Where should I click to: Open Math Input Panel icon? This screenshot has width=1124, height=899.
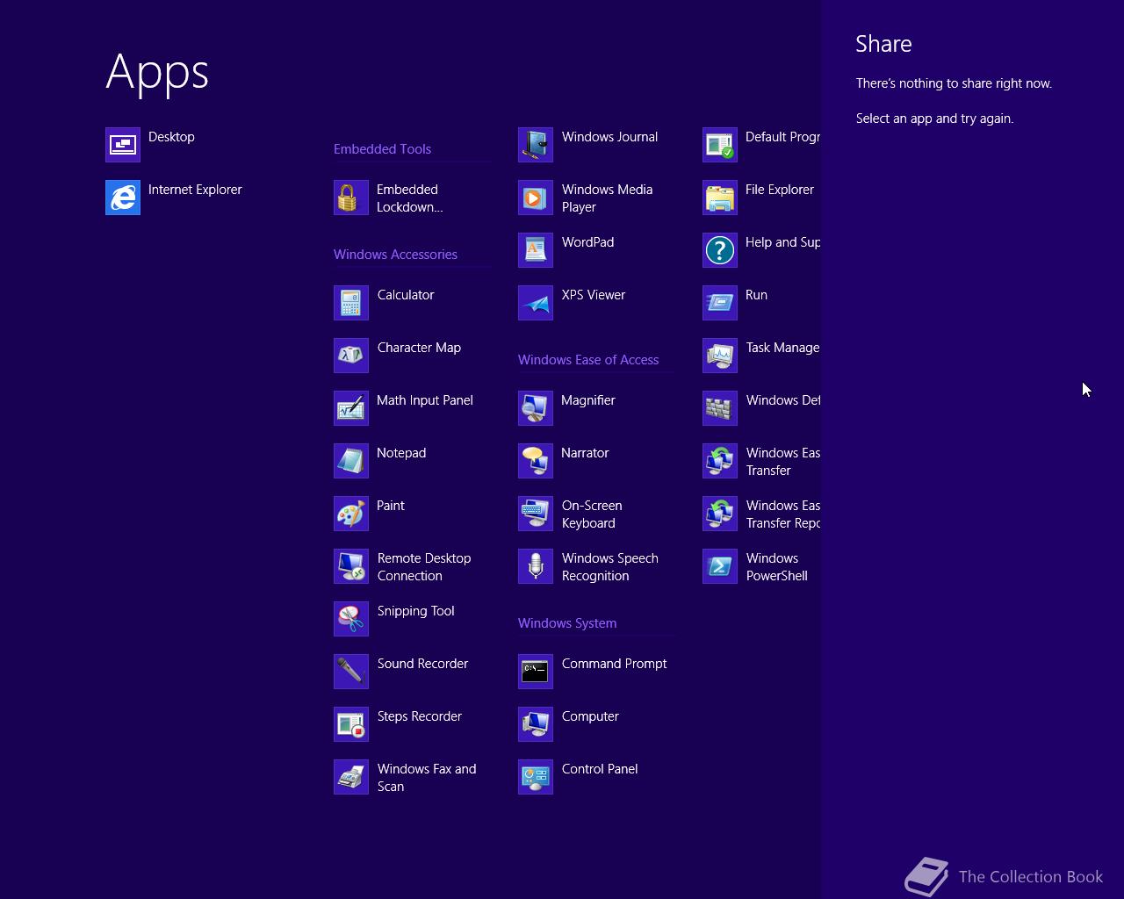coord(351,408)
